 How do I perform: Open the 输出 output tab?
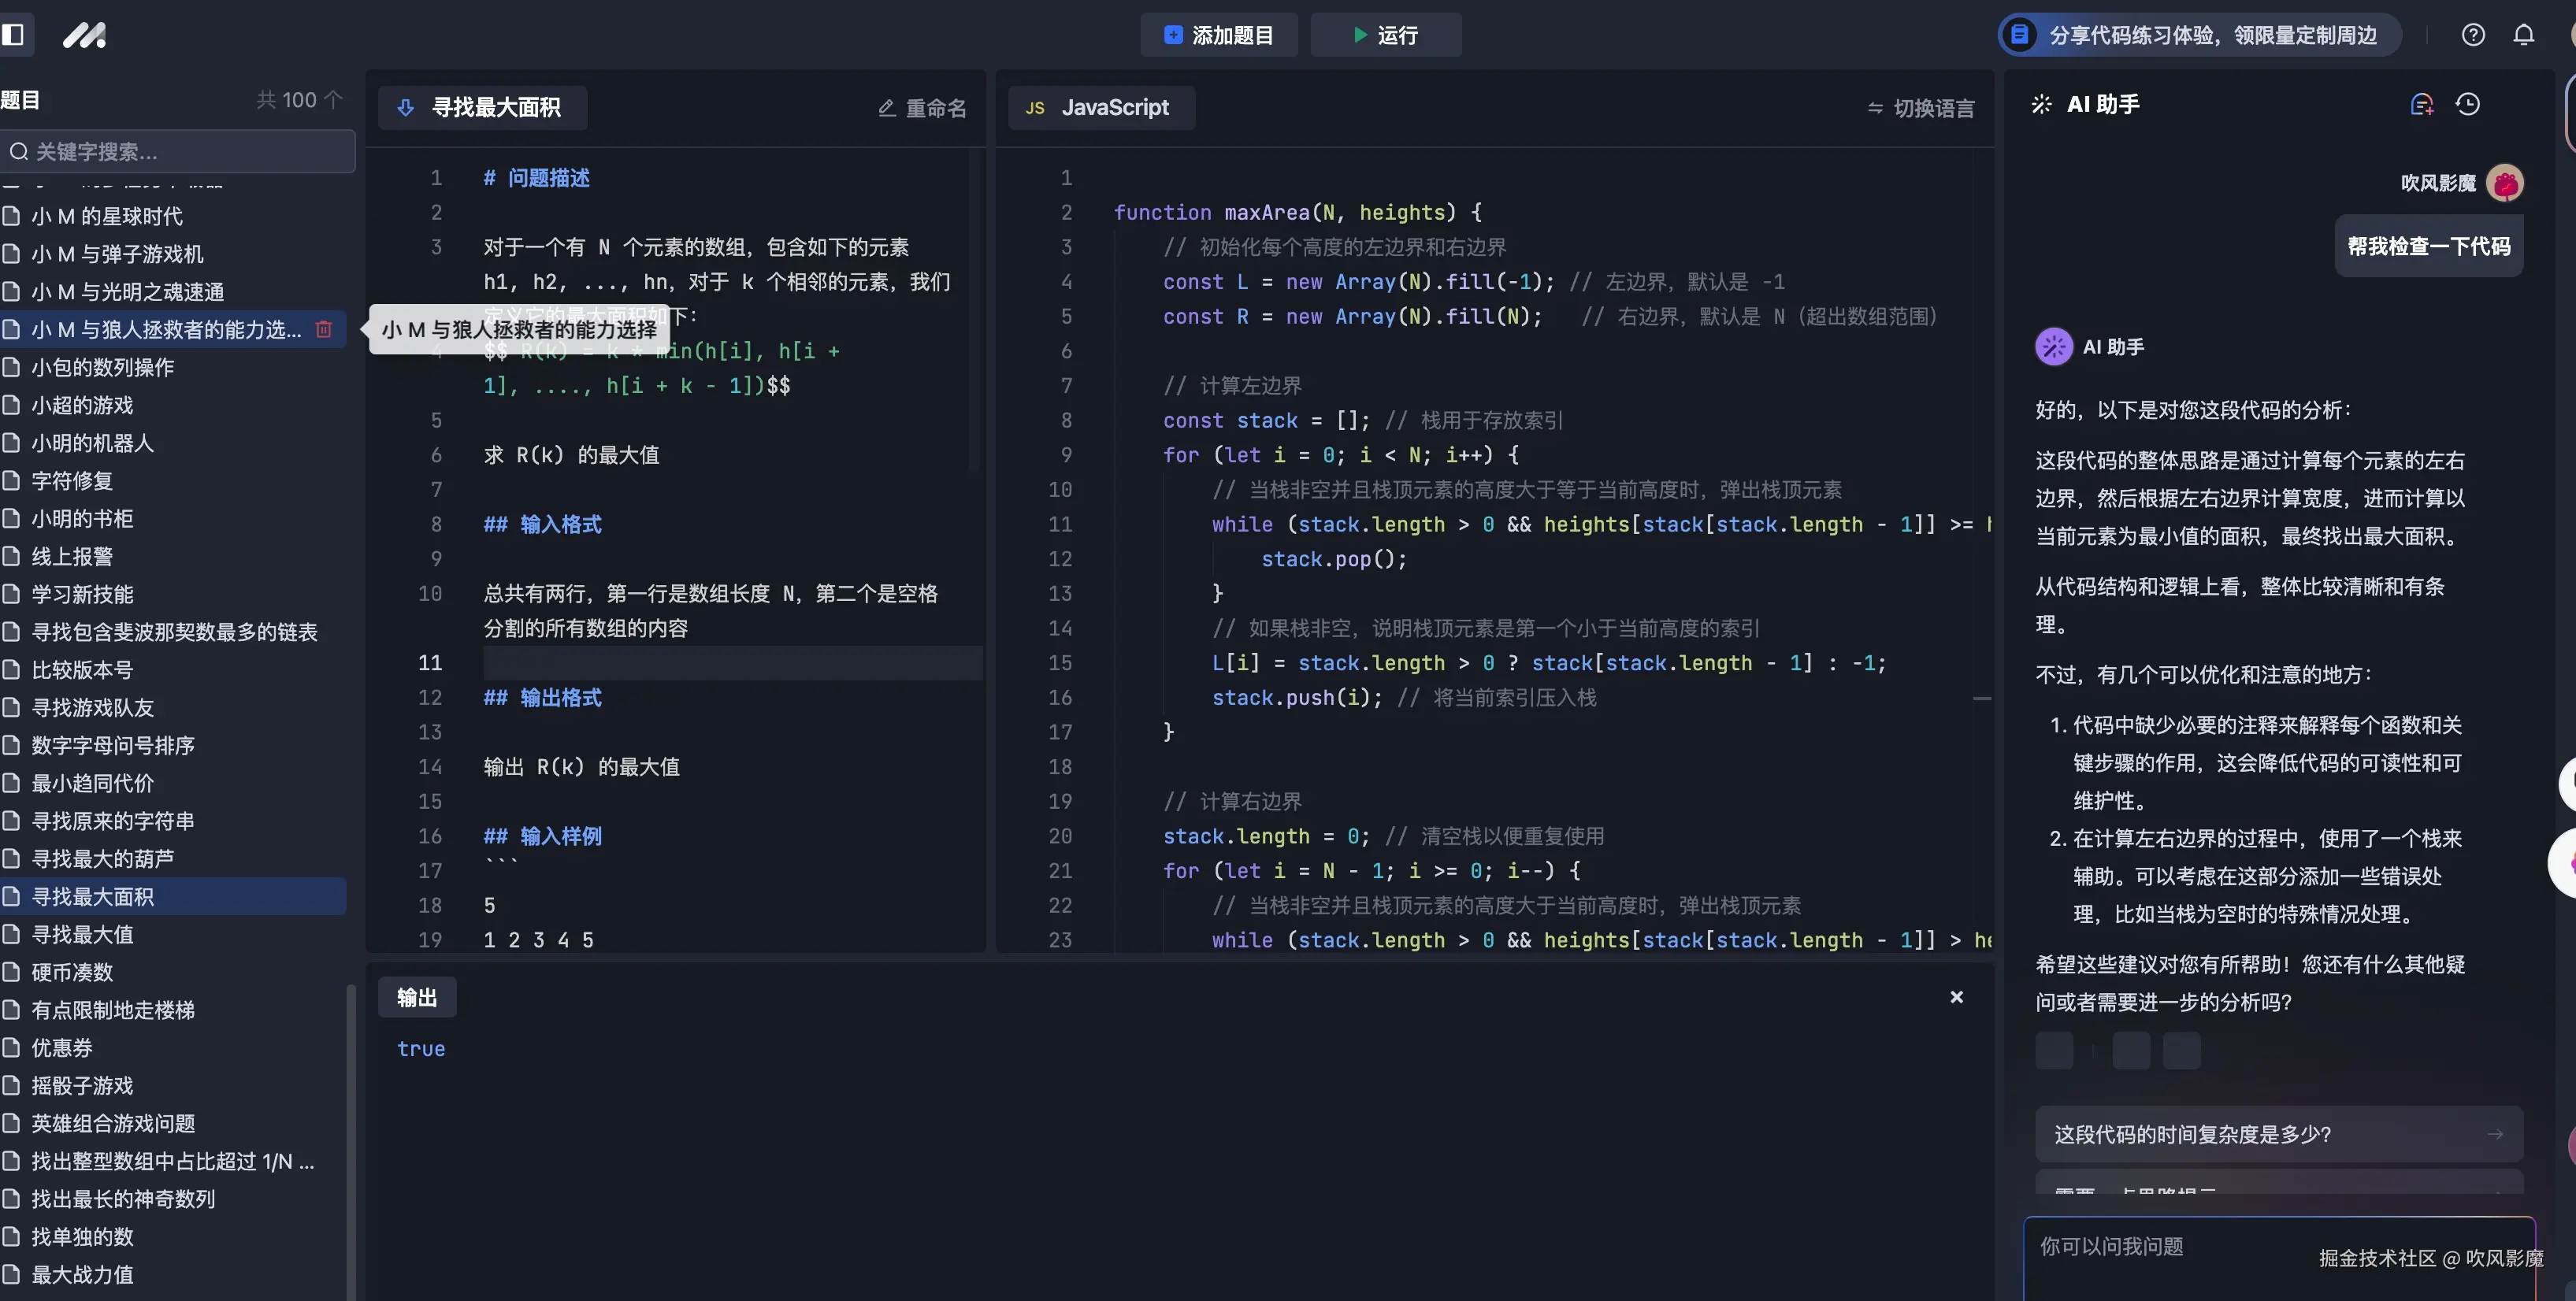click(417, 996)
